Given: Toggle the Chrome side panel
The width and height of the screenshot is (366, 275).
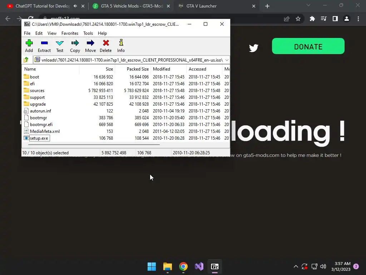Looking at the screenshot, I should click(335, 19).
